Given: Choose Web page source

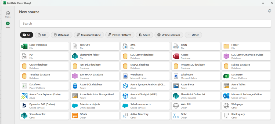Looking at the screenshot, I should 246,106.
